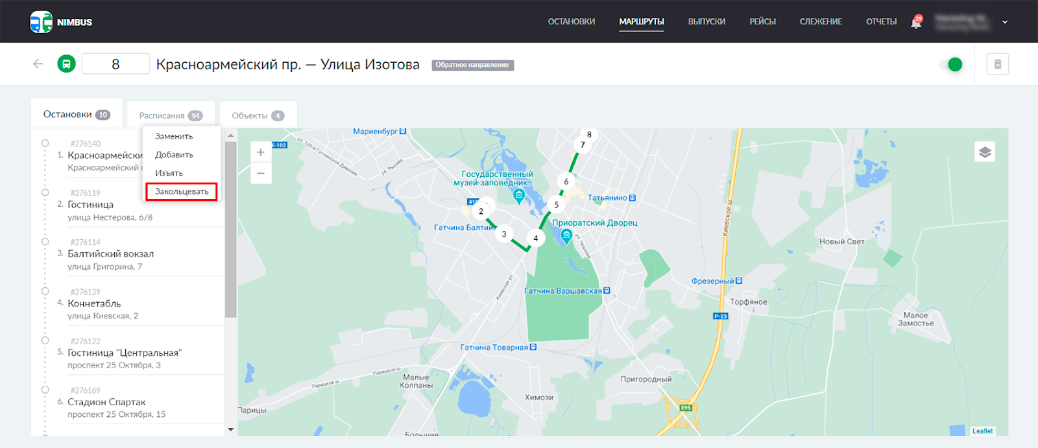The image size is (1038, 448).
Task: Click the Leaflet attribution link
Action: pos(982,431)
